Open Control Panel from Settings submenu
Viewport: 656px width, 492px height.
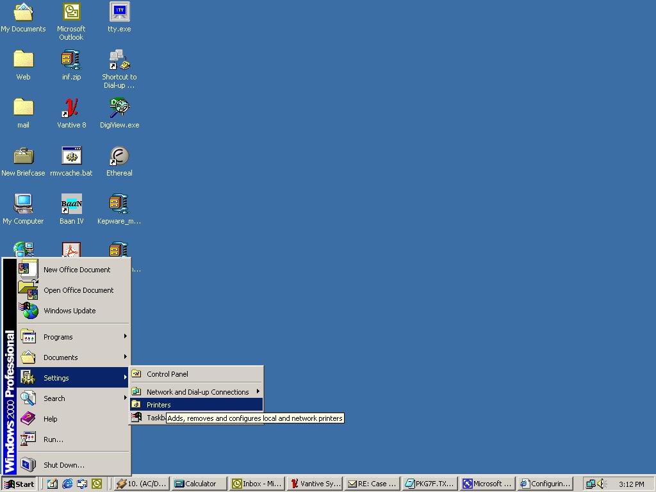(167, 374)
